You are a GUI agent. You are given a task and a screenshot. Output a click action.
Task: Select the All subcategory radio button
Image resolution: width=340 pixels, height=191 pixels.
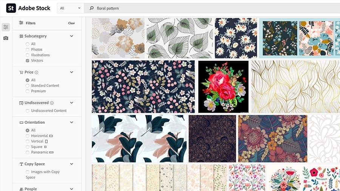click(27, 44)
